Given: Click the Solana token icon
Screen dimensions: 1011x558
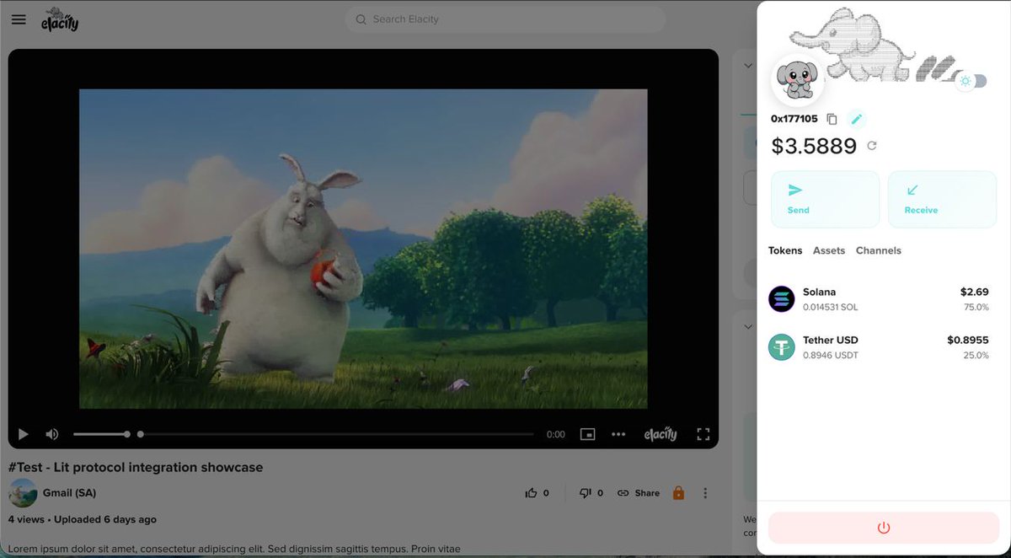Looking at the screenshot, I should (782, 299).
